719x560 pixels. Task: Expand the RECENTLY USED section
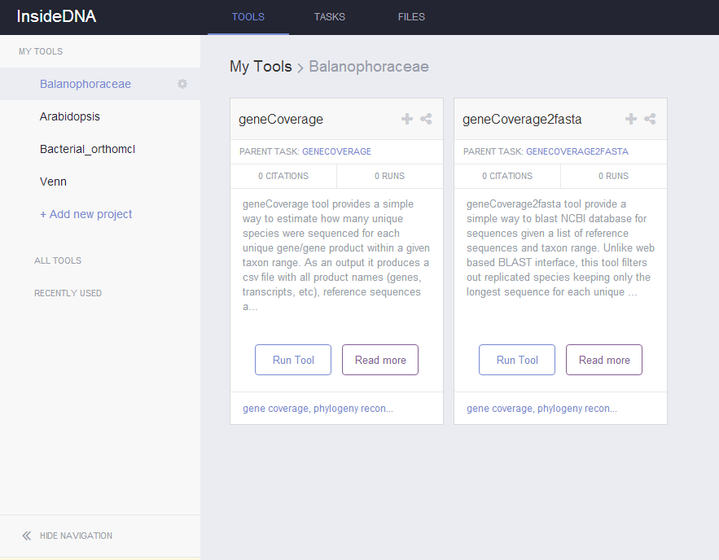tap(68, 293)
